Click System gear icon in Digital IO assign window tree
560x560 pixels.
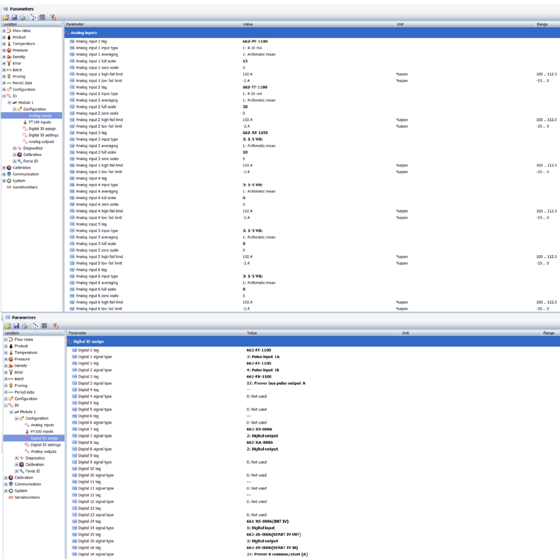[x=11, y=491]
